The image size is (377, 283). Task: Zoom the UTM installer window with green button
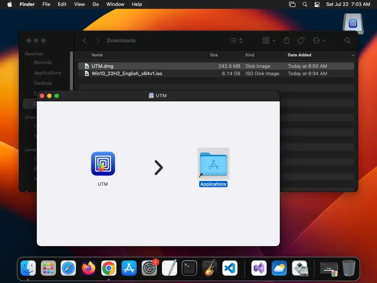coord(57,96)
